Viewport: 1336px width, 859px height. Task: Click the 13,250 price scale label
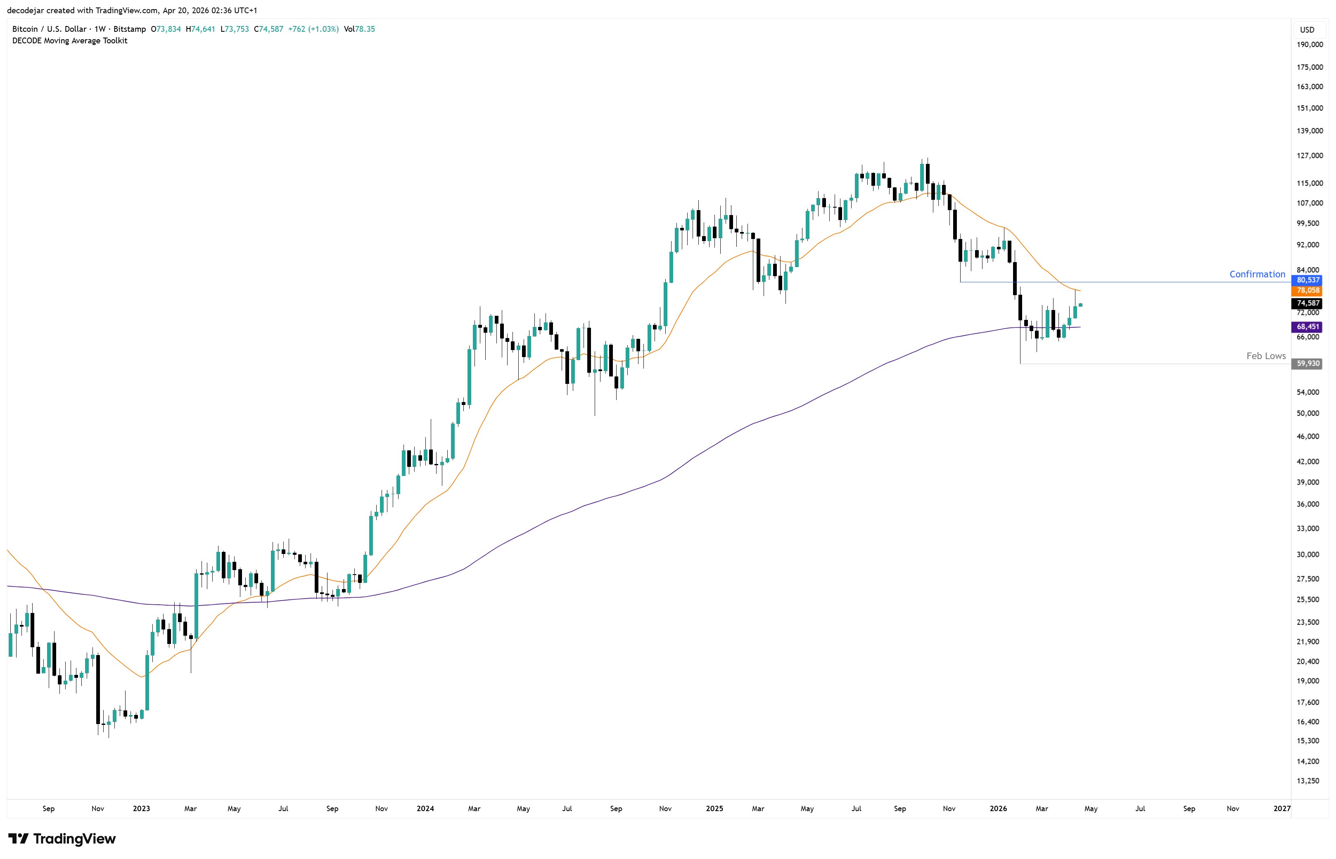1308,781
